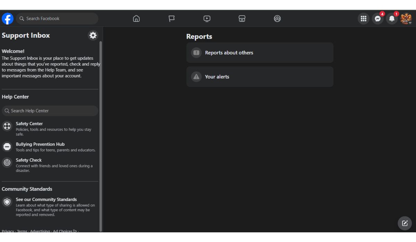Open the notifications bell icon

click(392, 19)
